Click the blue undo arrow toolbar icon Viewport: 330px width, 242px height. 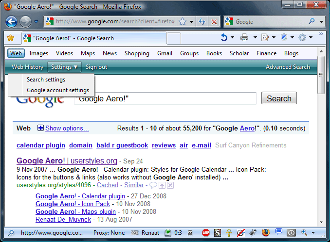[x=224, y=37]
